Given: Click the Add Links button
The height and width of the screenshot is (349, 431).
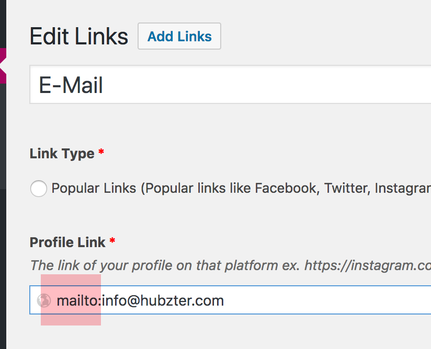Looking at the screenshot, I should (x=179, y=36).
